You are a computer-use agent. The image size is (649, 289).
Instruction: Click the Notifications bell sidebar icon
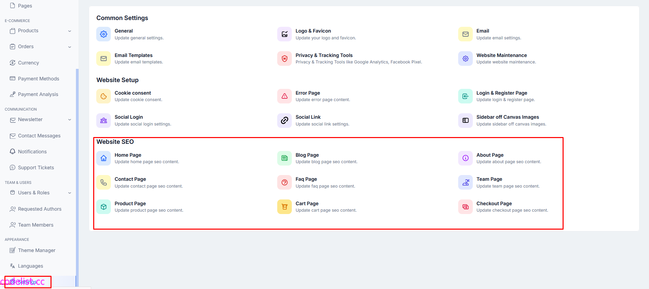click(13, 152)
